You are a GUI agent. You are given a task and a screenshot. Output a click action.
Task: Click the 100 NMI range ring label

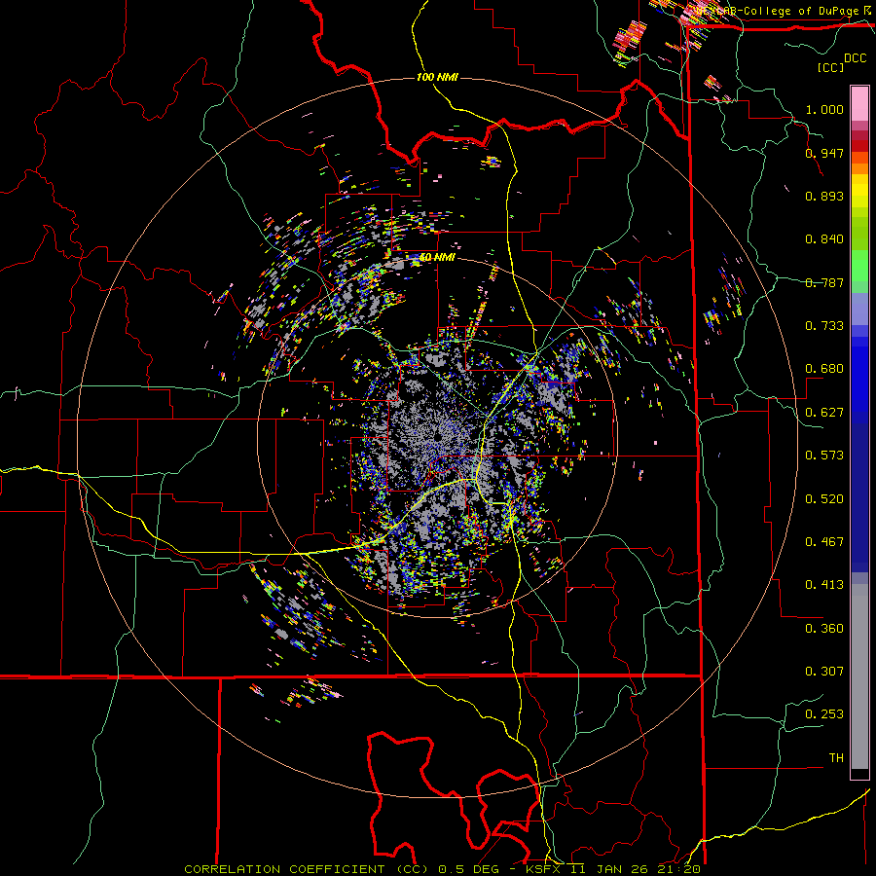pos(437,77)
